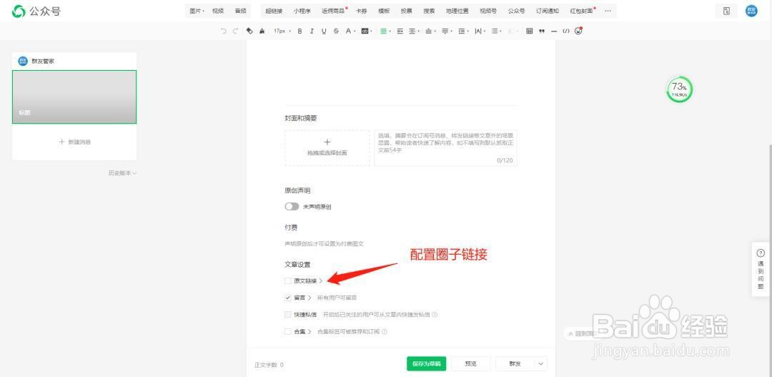
Task: Open the text background color tool
Action: (365, 31)
